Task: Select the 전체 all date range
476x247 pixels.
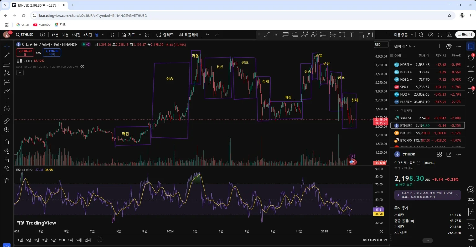Action: [x=88, y=240]
